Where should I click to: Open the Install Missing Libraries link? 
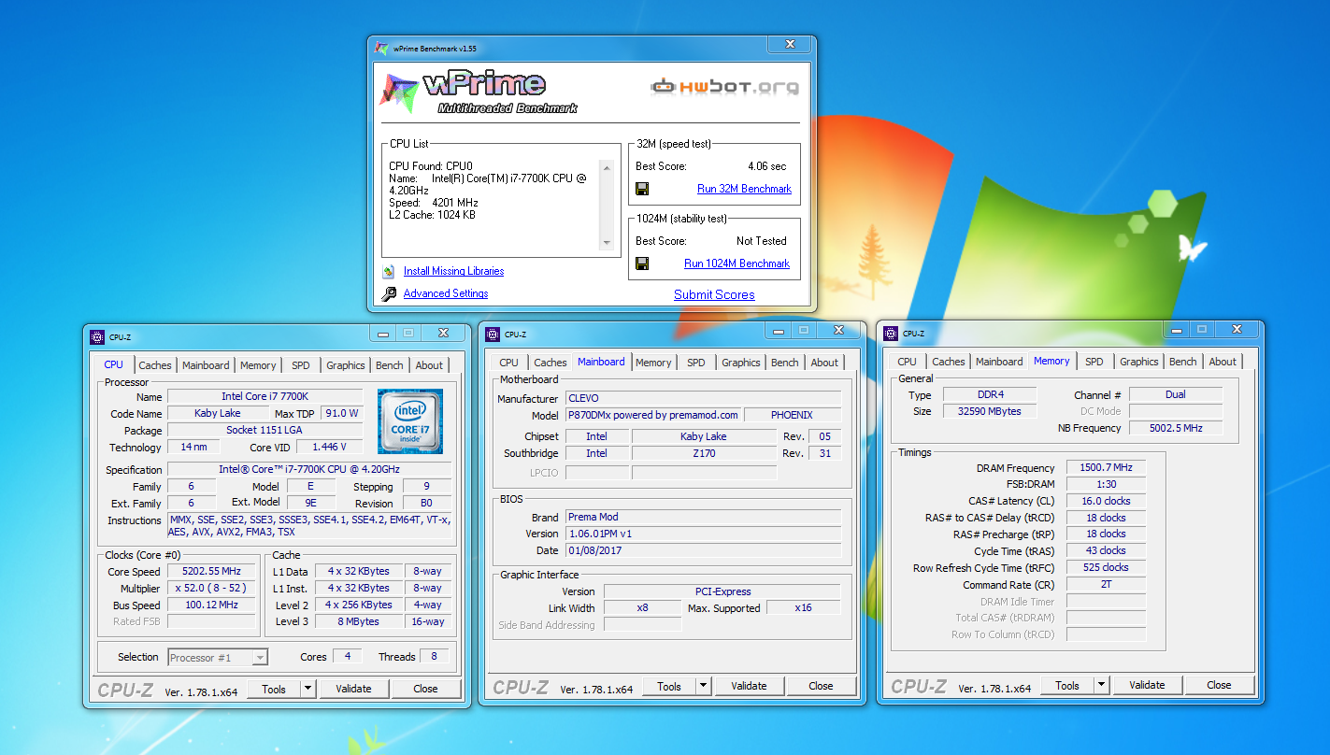pos(453,271)
